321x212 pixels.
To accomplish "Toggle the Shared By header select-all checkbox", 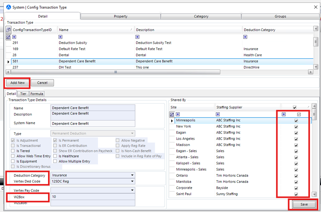I will coord(295,107).
